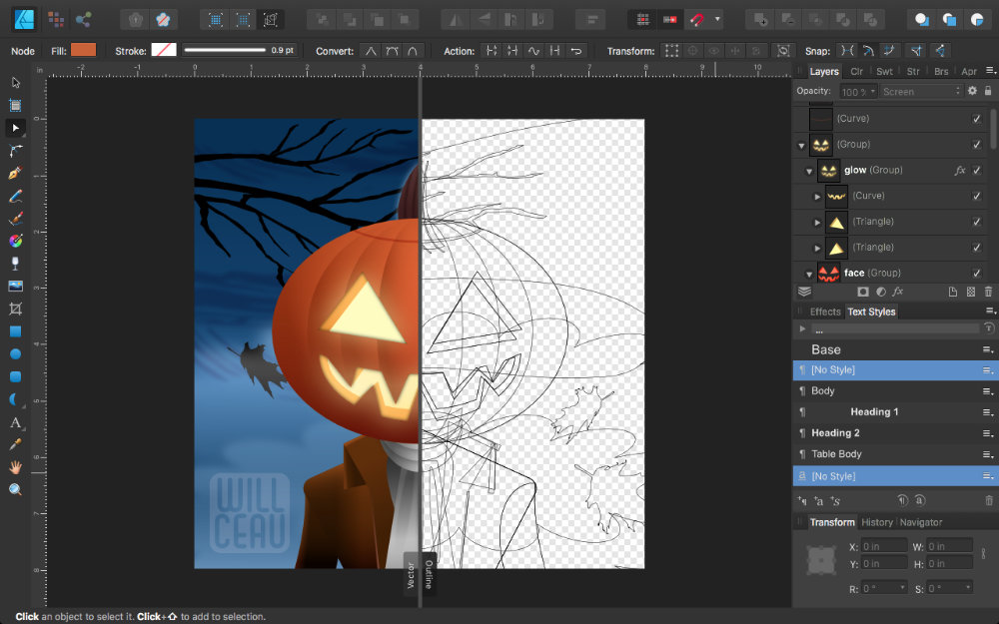Viewport: 999px width, 624px height.
Task: Open the Effects panel tab
Action: [825, 312]
